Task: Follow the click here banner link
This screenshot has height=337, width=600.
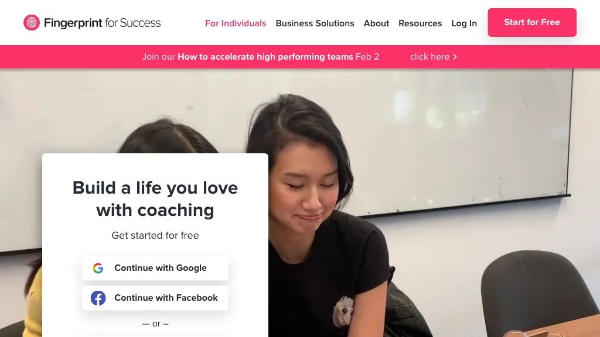Action: click(x=429, y=57)
